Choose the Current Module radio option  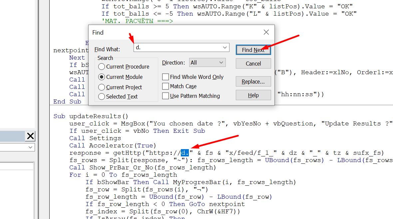[102, 77]
